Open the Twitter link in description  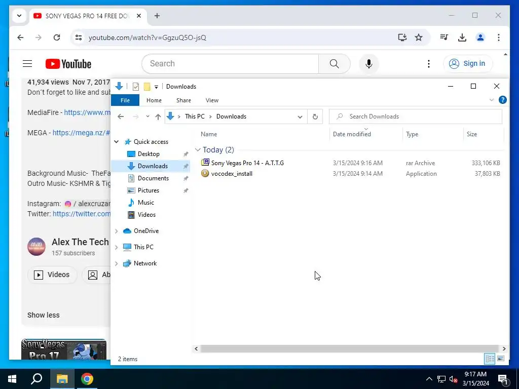tap(82, 214)
